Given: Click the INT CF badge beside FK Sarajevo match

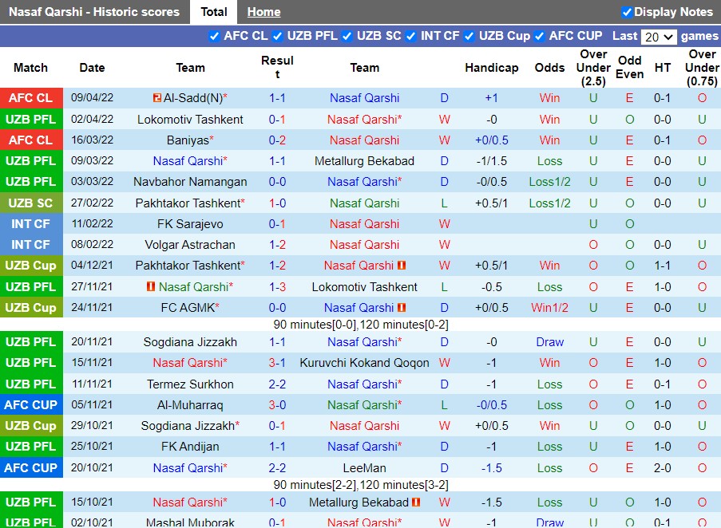Looking at the screenshot, I should [x=31, y=223].
